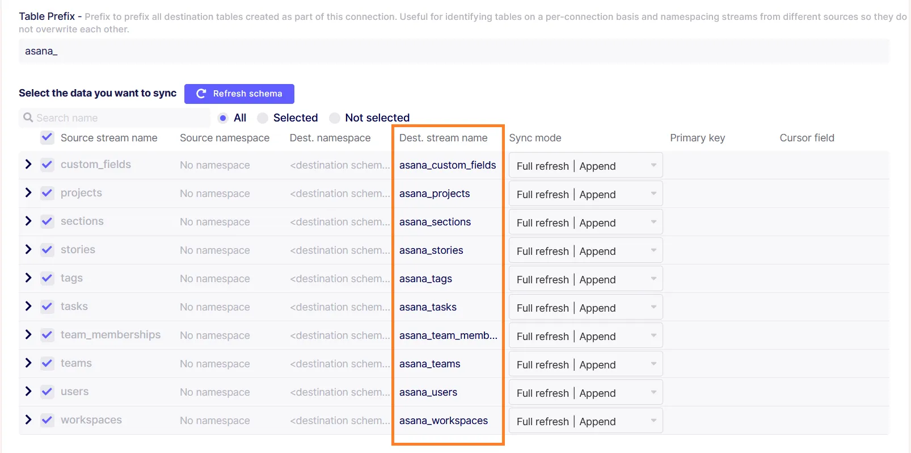Expand the projects stream row
The height and width of the screenshot is (453, 911).
pyautogui.click(x=28, y=192)
